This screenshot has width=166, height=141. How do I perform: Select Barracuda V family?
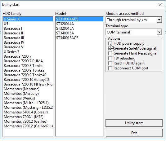pyautogui.click(x=28, y=47)
